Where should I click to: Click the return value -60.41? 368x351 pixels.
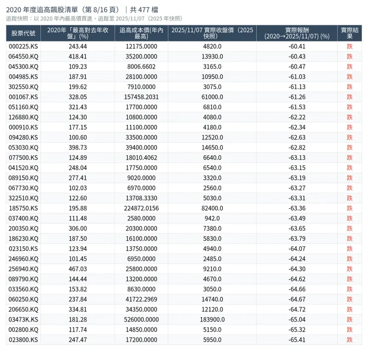297,46
